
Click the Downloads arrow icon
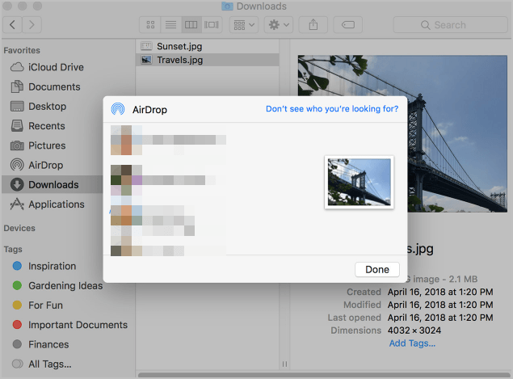[17, 184]
